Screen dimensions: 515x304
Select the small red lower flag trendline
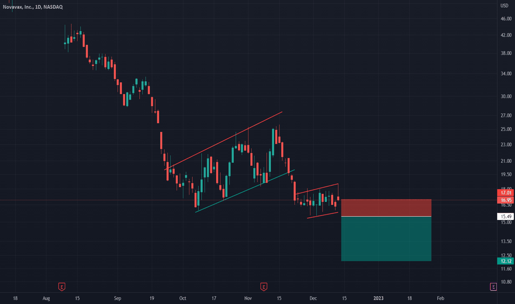click(322, 215)
